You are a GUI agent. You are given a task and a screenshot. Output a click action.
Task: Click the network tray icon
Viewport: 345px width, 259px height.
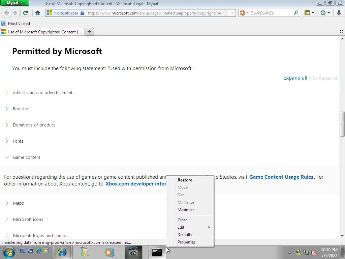pos(306,253)
